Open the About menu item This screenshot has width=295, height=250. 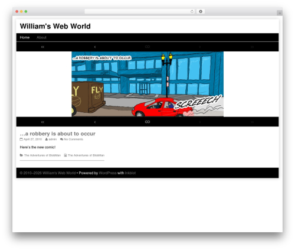(x=41, y=37)
